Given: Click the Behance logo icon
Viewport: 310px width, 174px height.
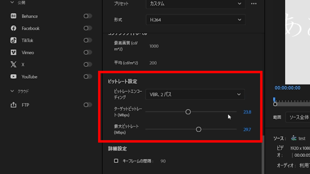Looking at the screenshot, I should click(x=13, y=16).
